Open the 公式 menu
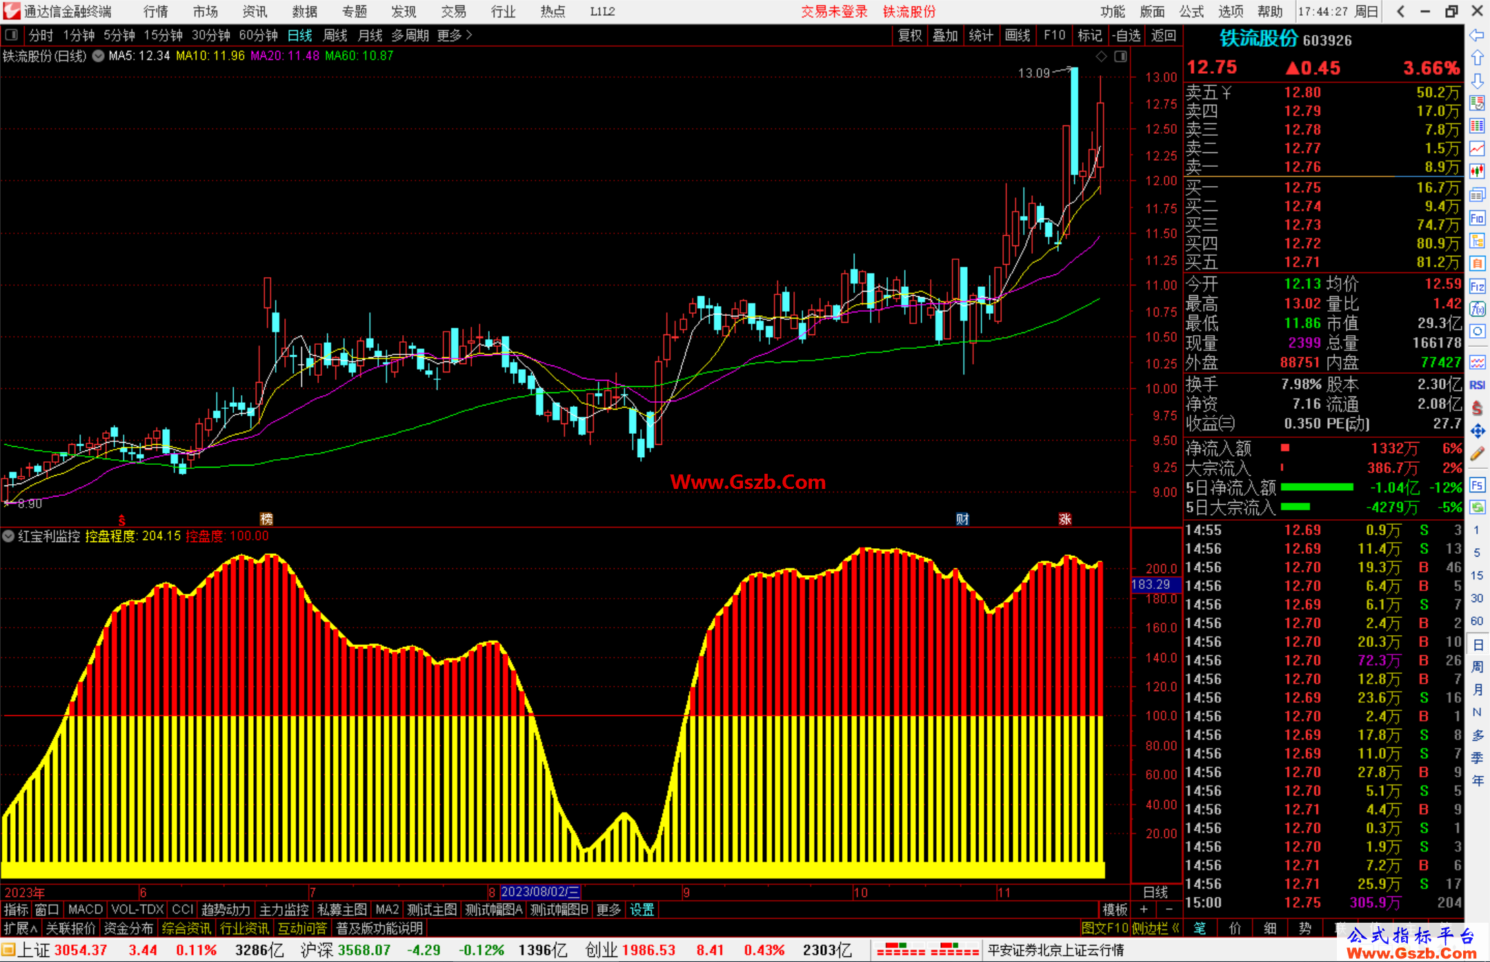The height and width of the screenshot is (962, 1490). coord(1191,11)
